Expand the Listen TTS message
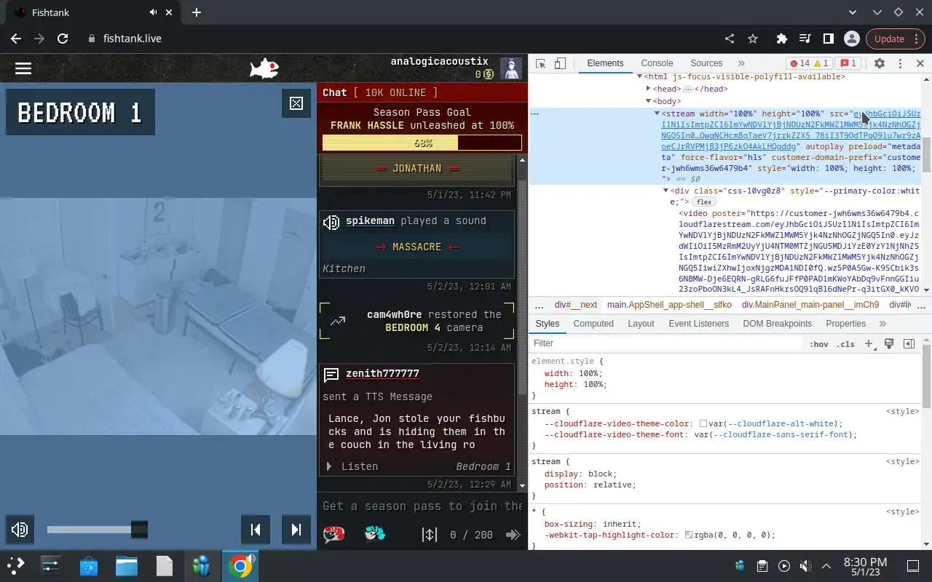932x582 pixels. tap(352, 466)
